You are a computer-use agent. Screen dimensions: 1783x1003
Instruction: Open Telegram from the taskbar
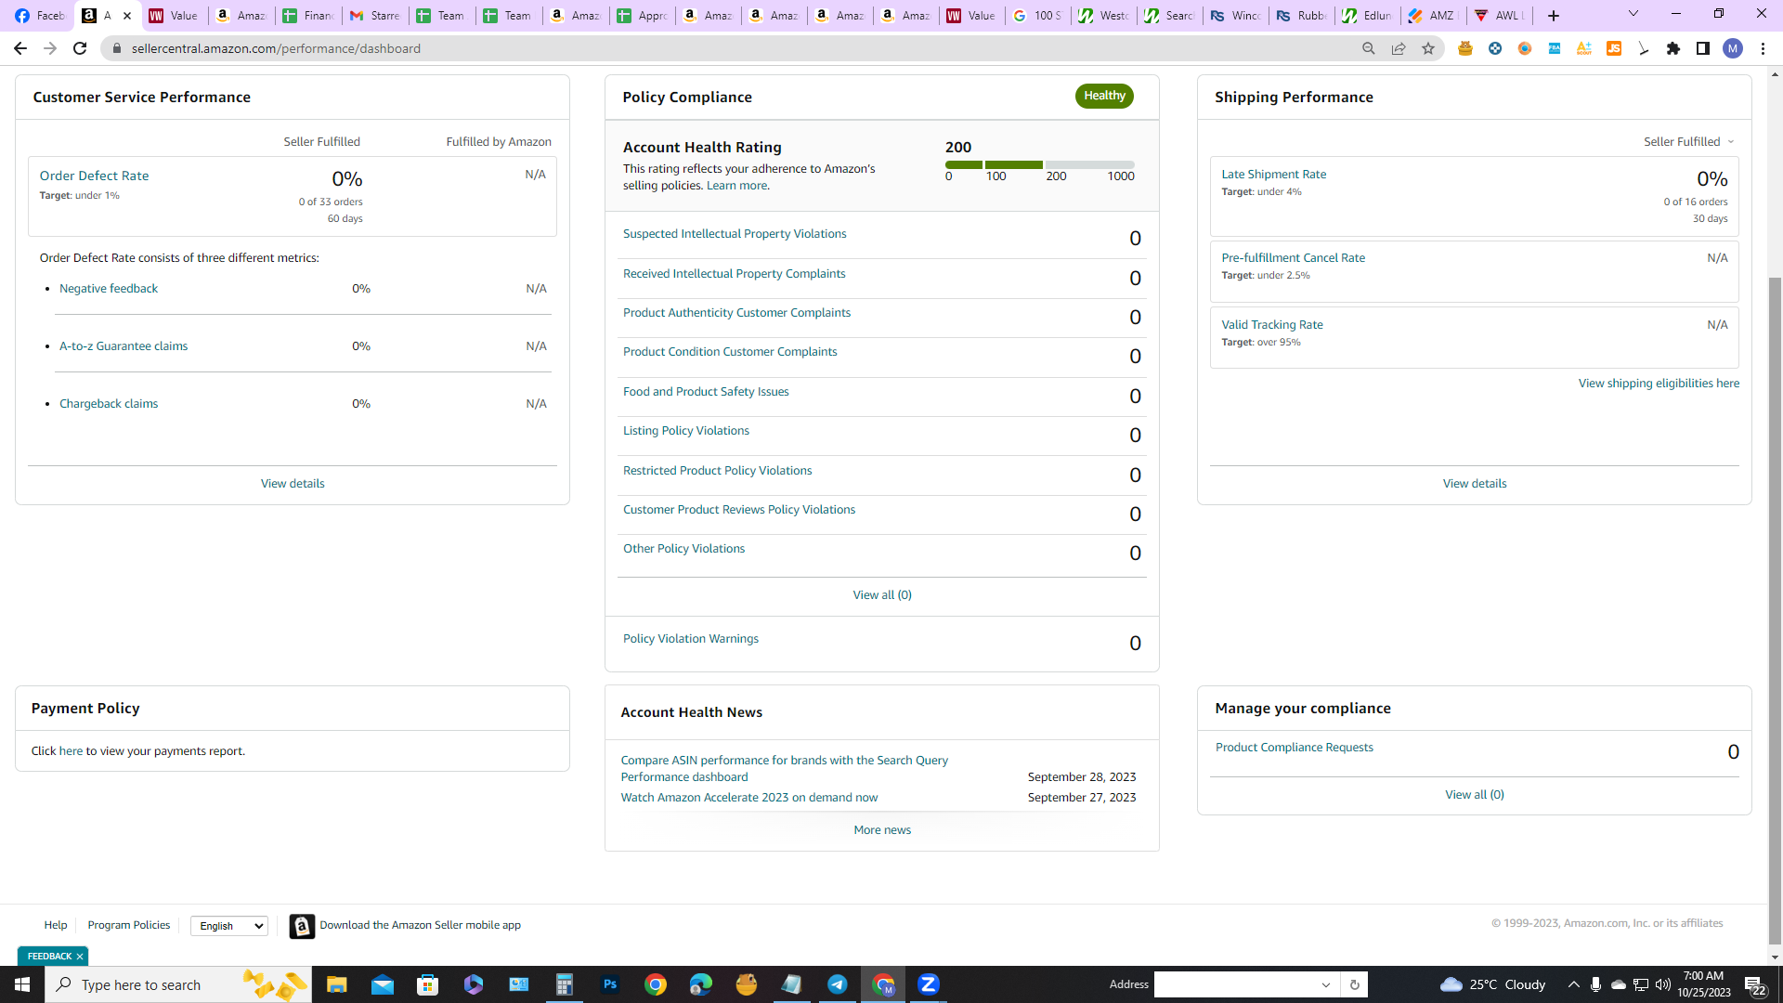[x=838, y=984]
